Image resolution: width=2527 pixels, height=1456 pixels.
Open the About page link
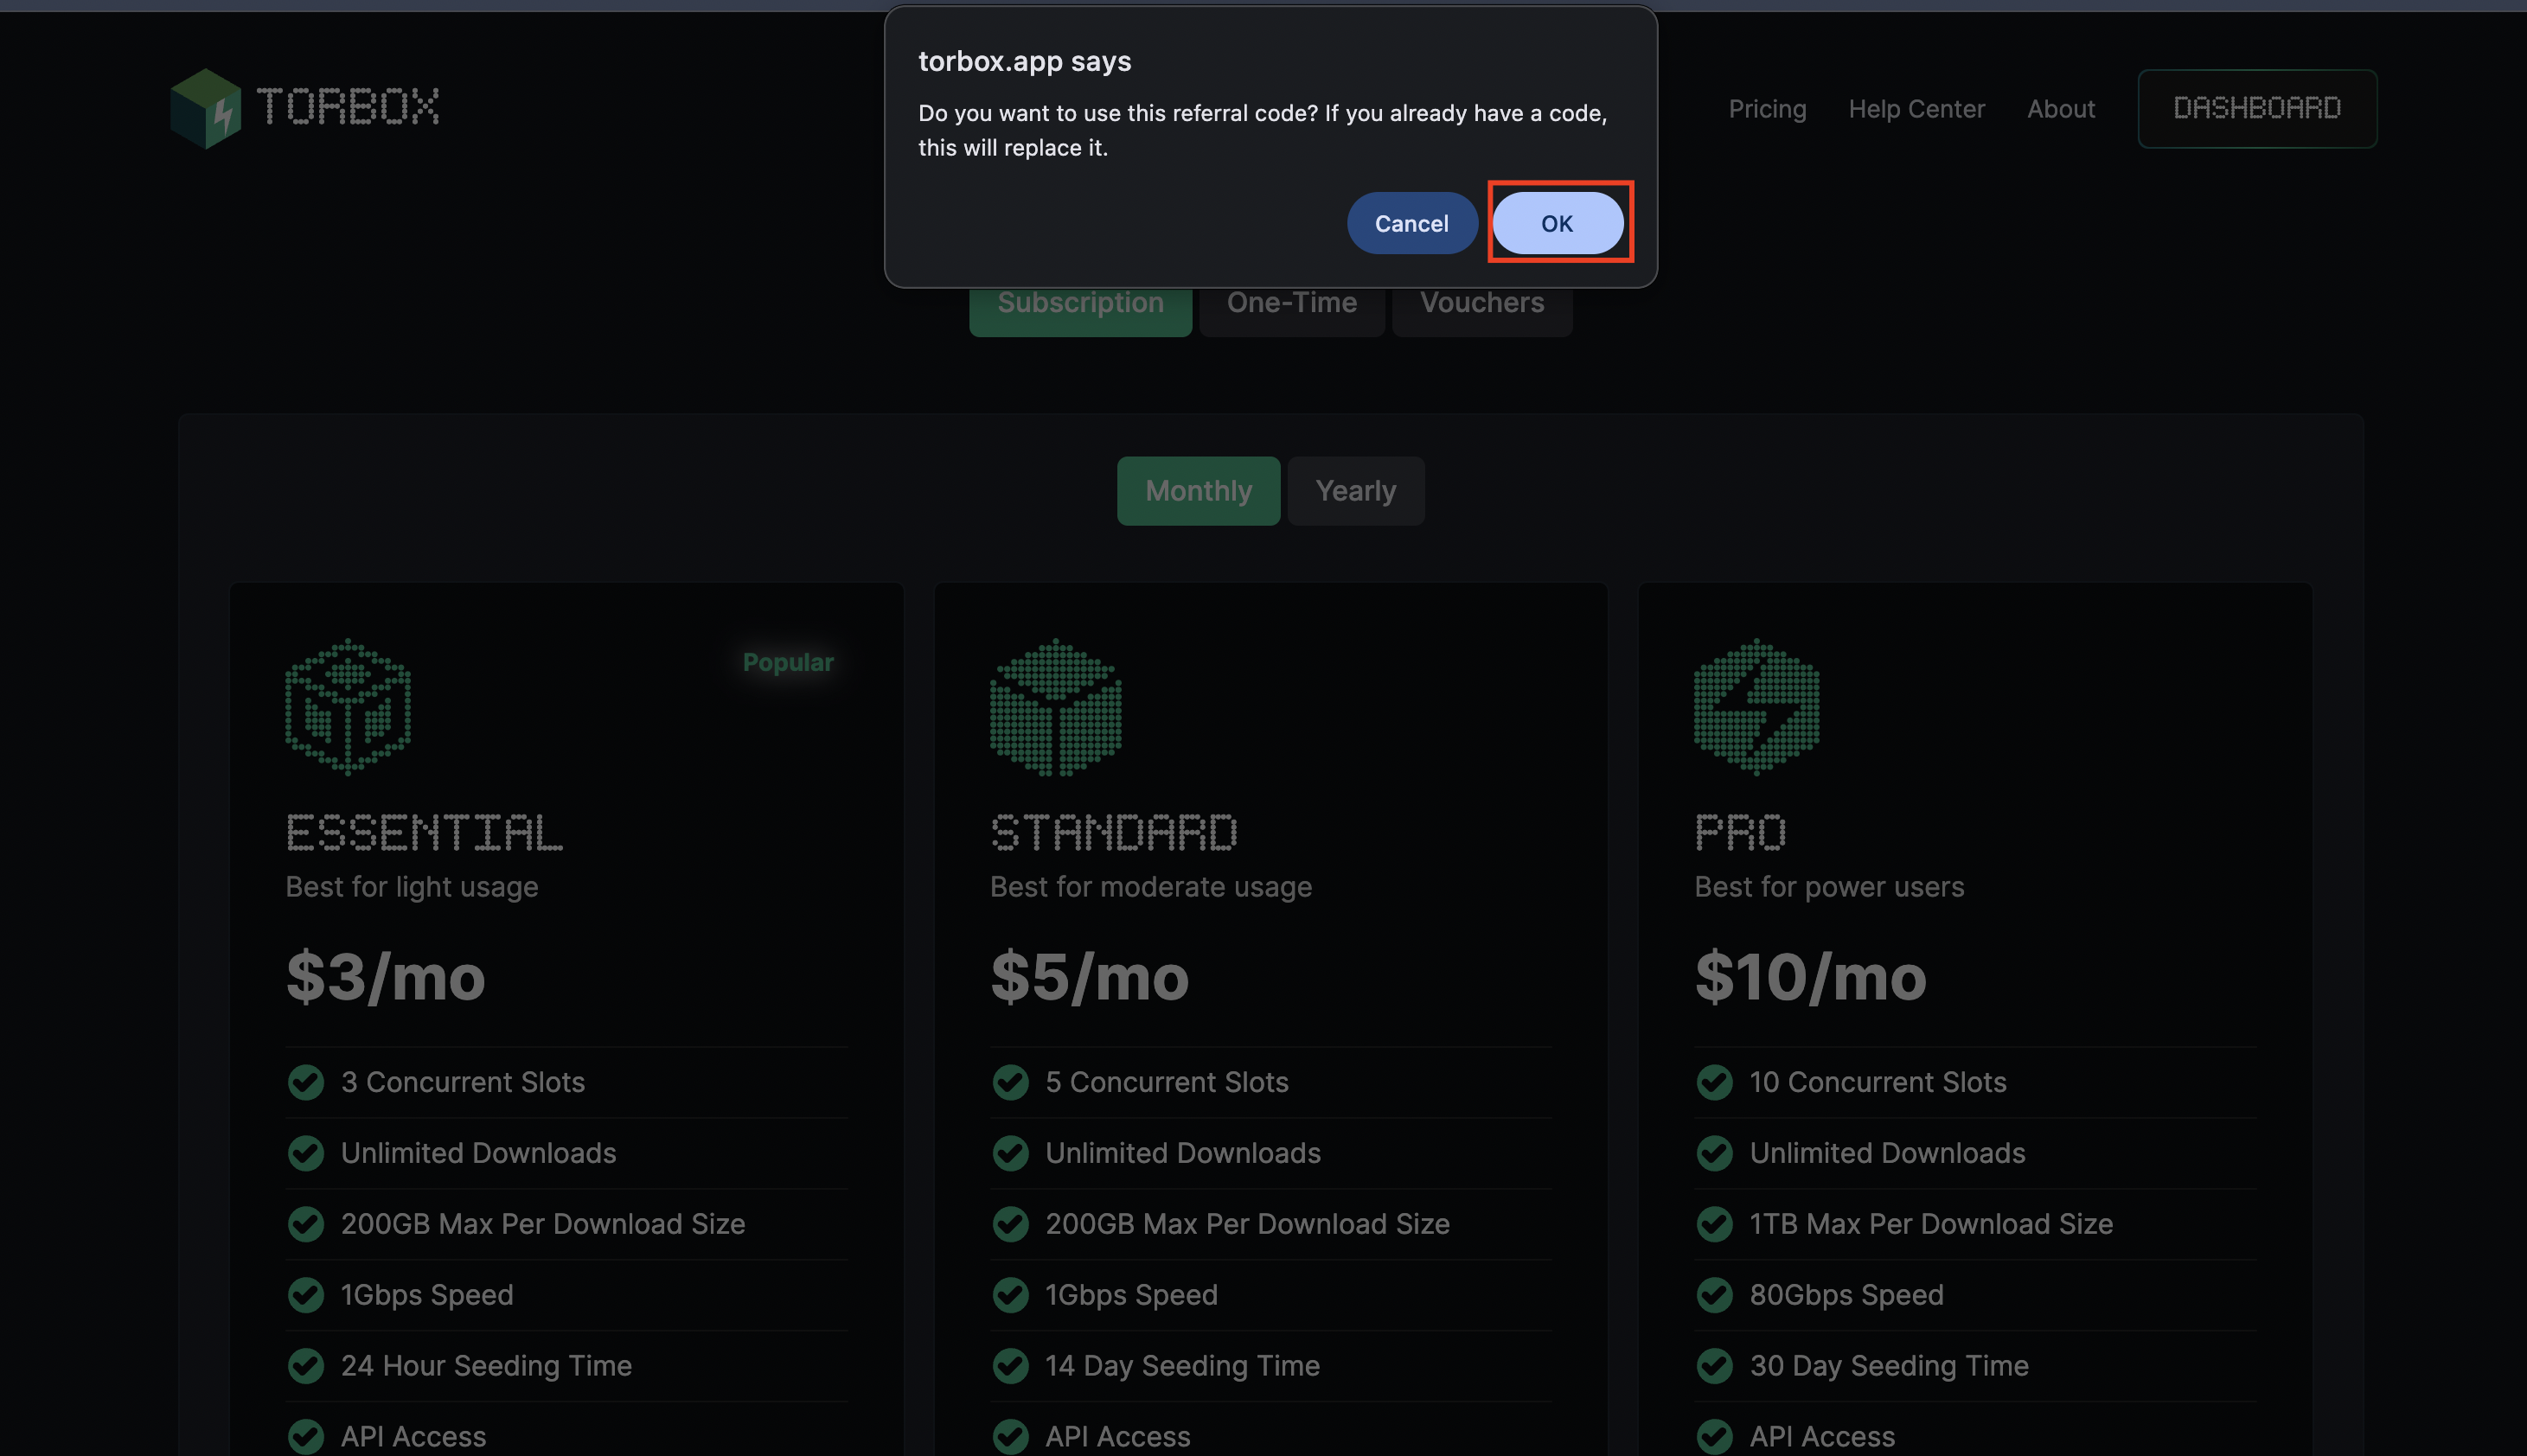tap(2060, 108)
